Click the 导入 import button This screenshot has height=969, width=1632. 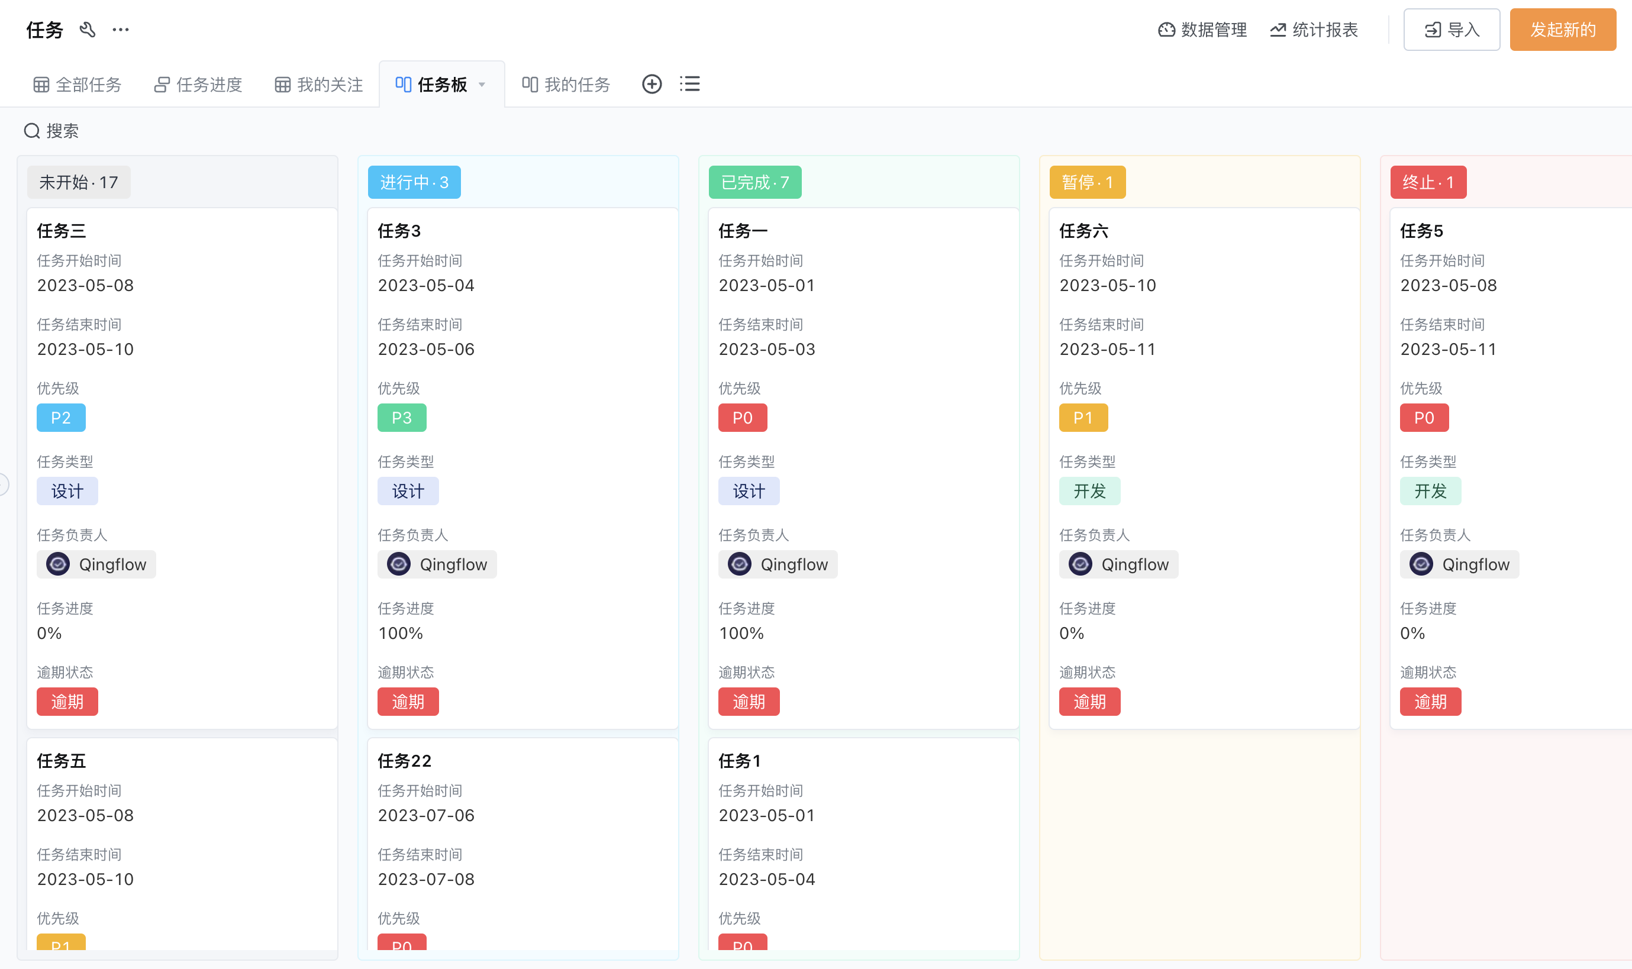tap(1451, 30)
